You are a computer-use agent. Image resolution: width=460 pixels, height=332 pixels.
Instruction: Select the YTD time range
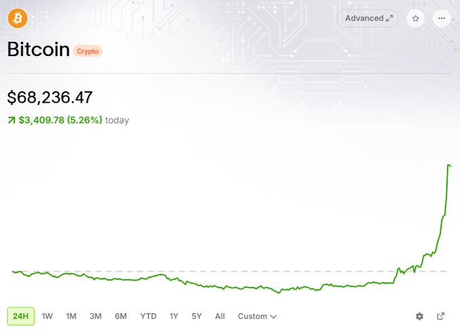point(148,316)
